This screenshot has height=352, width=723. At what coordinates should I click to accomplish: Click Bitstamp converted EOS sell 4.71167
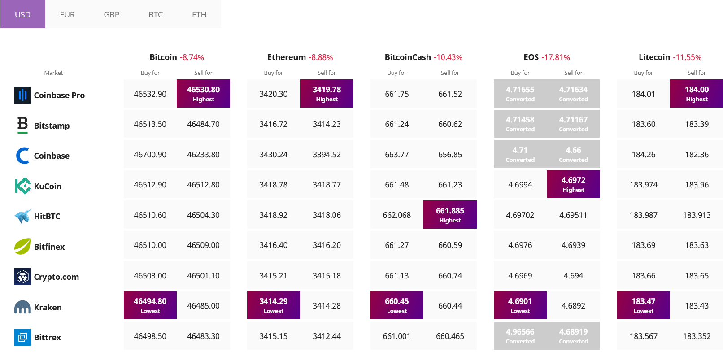tap(573, 124)
